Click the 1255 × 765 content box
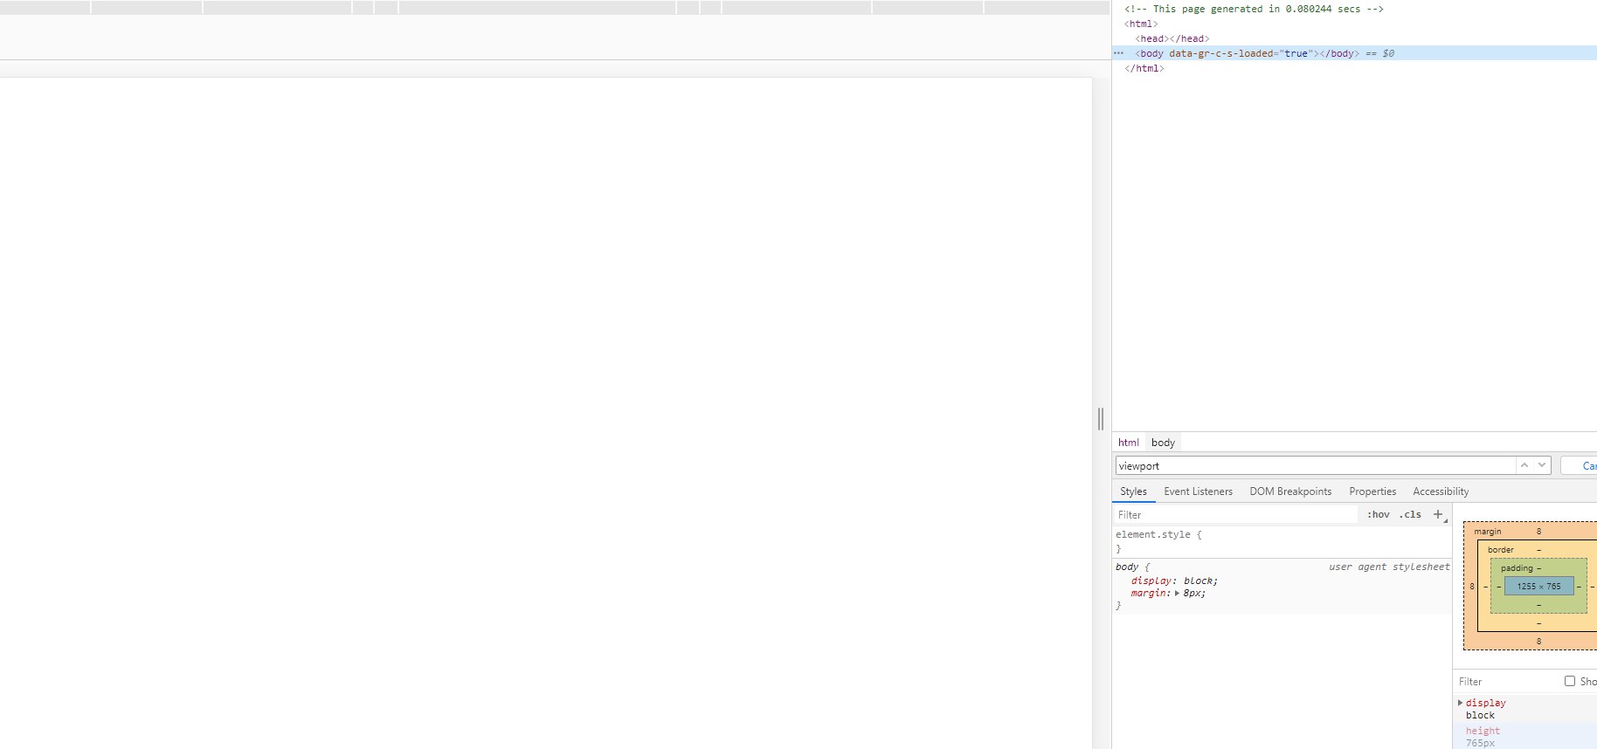This screenshot has height=749, width=1597. tap(1538, 586)
